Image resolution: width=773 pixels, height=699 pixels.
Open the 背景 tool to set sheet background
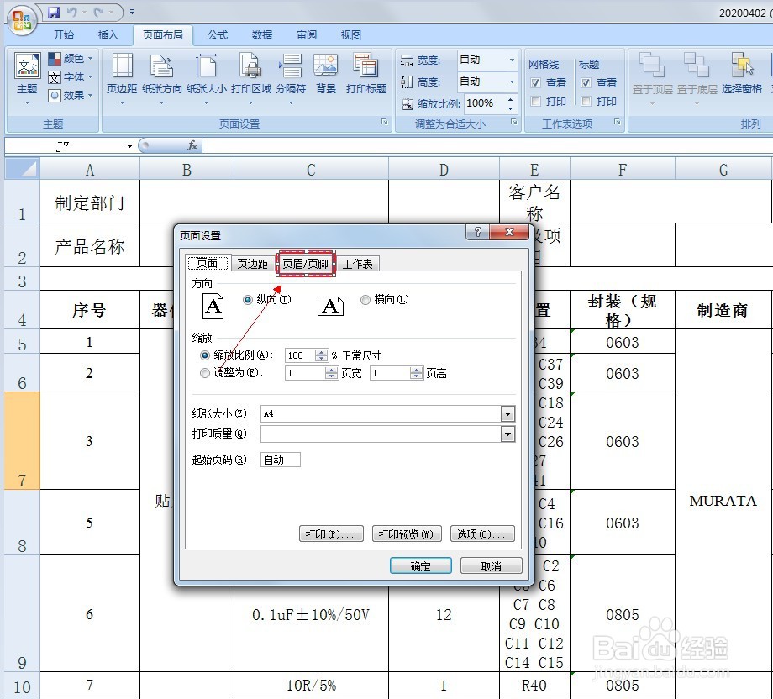click(x=325, y=71)
